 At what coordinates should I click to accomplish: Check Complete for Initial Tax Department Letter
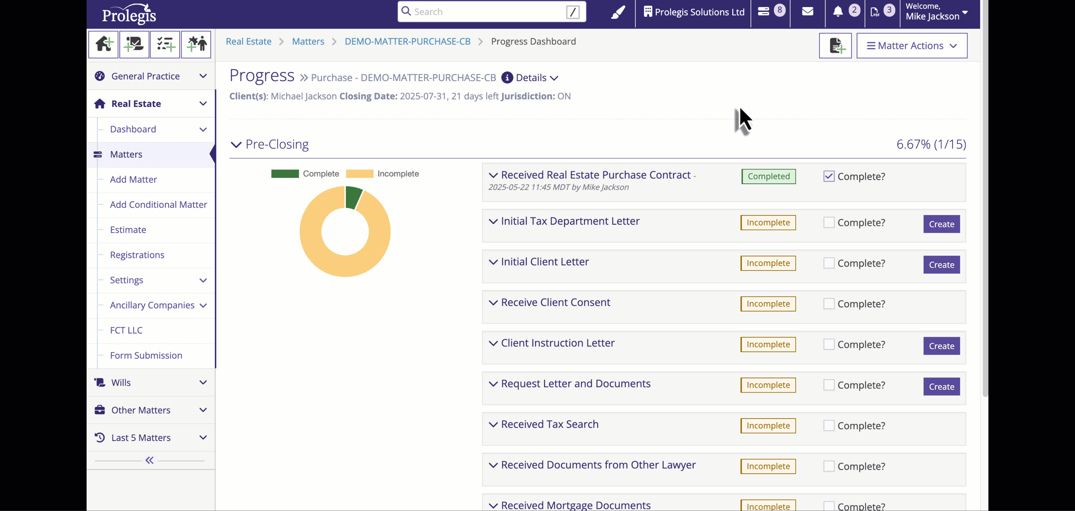pyautogui.click(x=829, y=223)
